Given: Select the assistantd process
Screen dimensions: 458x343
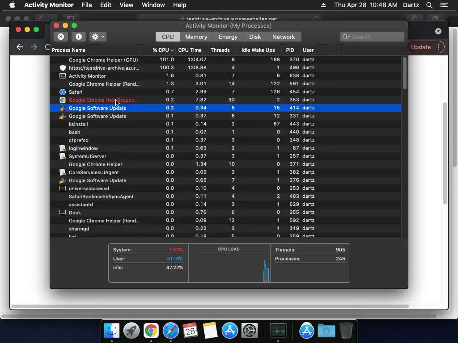Looking at the screenshot, I should [x=225, y=205].
